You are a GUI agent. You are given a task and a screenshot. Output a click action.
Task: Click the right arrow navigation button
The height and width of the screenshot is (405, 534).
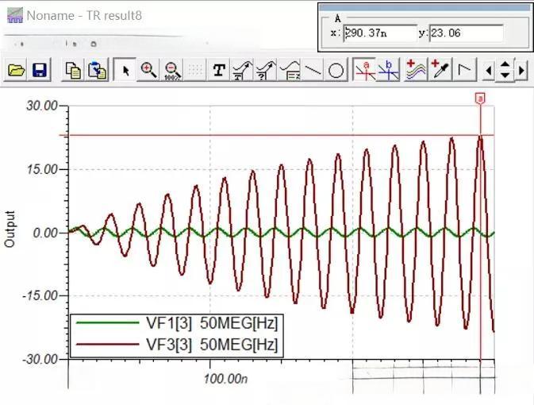tap(521, 71)
